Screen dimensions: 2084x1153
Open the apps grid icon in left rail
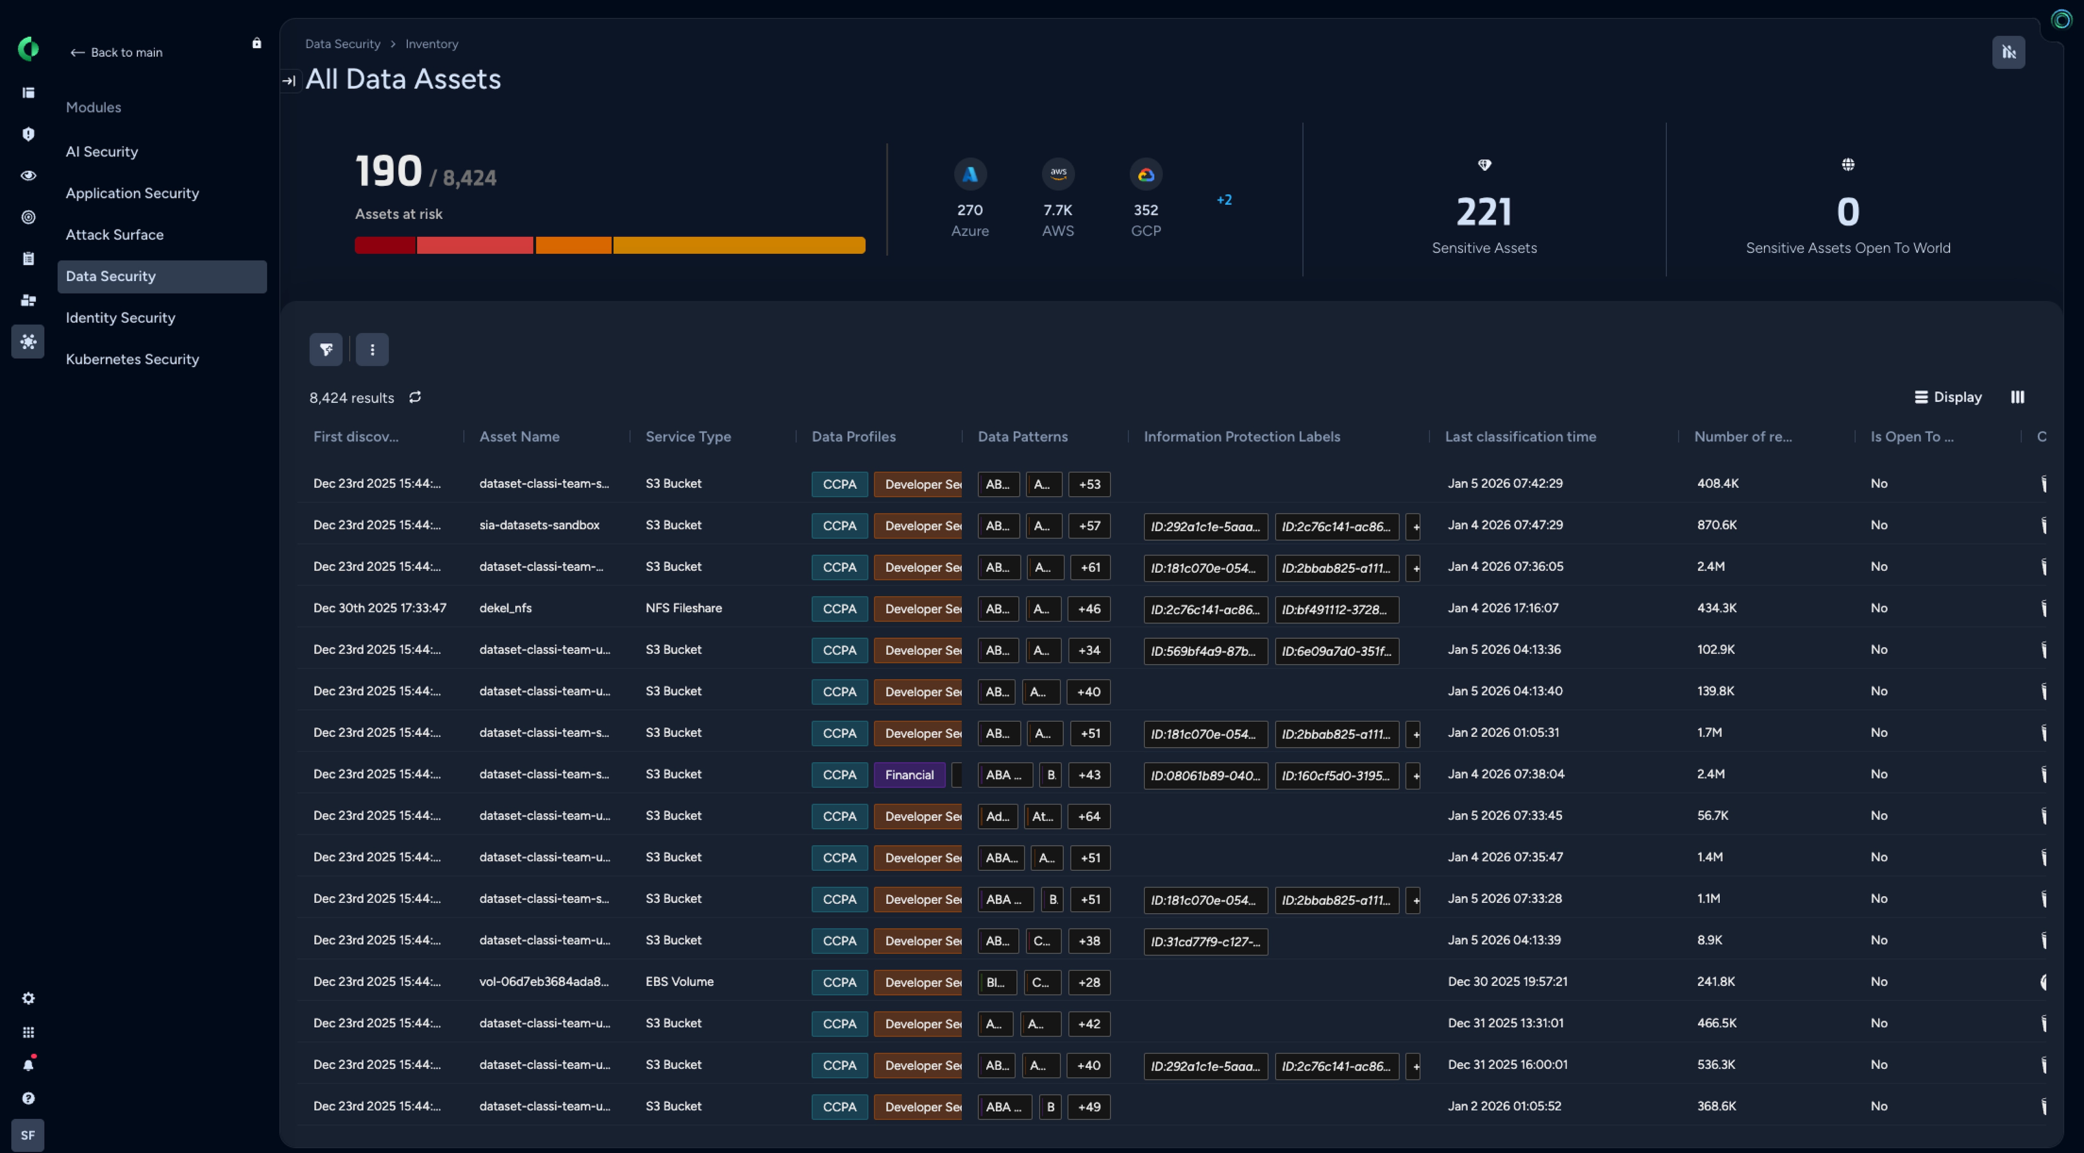(28, 1033)
